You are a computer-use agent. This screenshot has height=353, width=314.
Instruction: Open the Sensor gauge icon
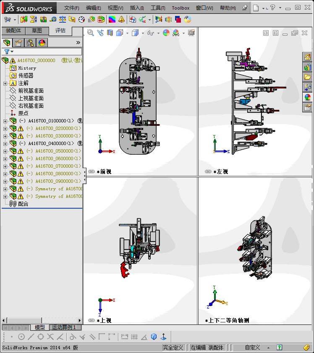tap(81, 20)
